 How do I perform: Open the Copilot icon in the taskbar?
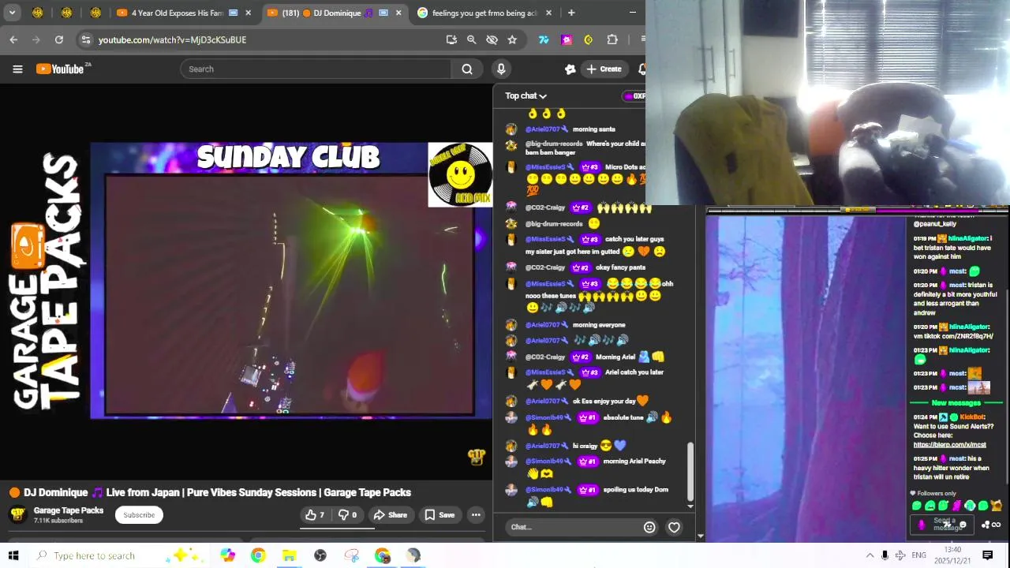[227, 555]
